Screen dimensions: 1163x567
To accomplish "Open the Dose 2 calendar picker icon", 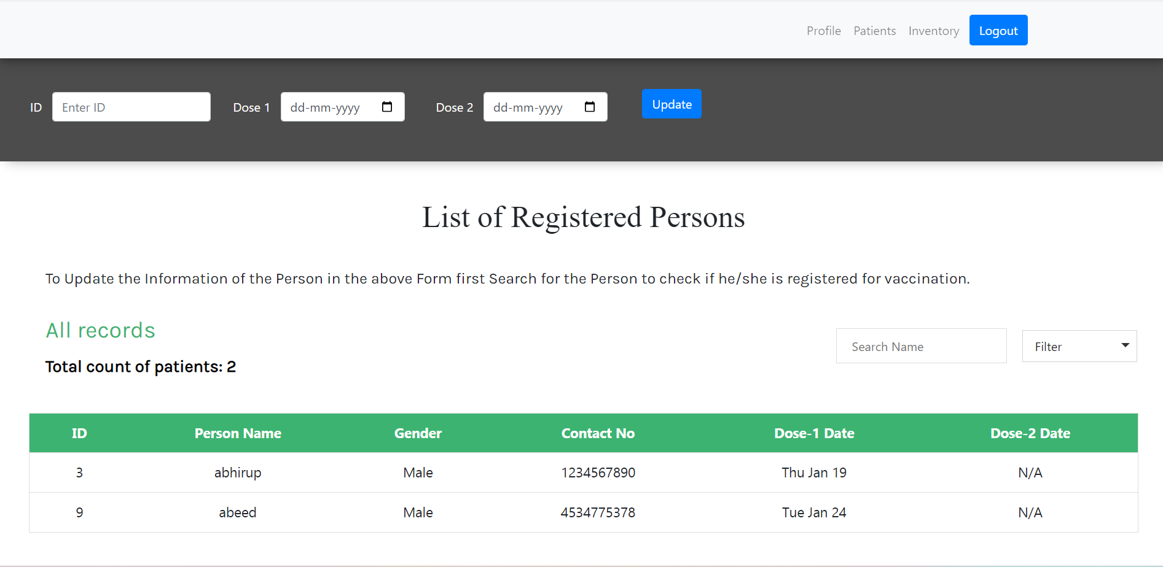I will click(x=589, y=106).
